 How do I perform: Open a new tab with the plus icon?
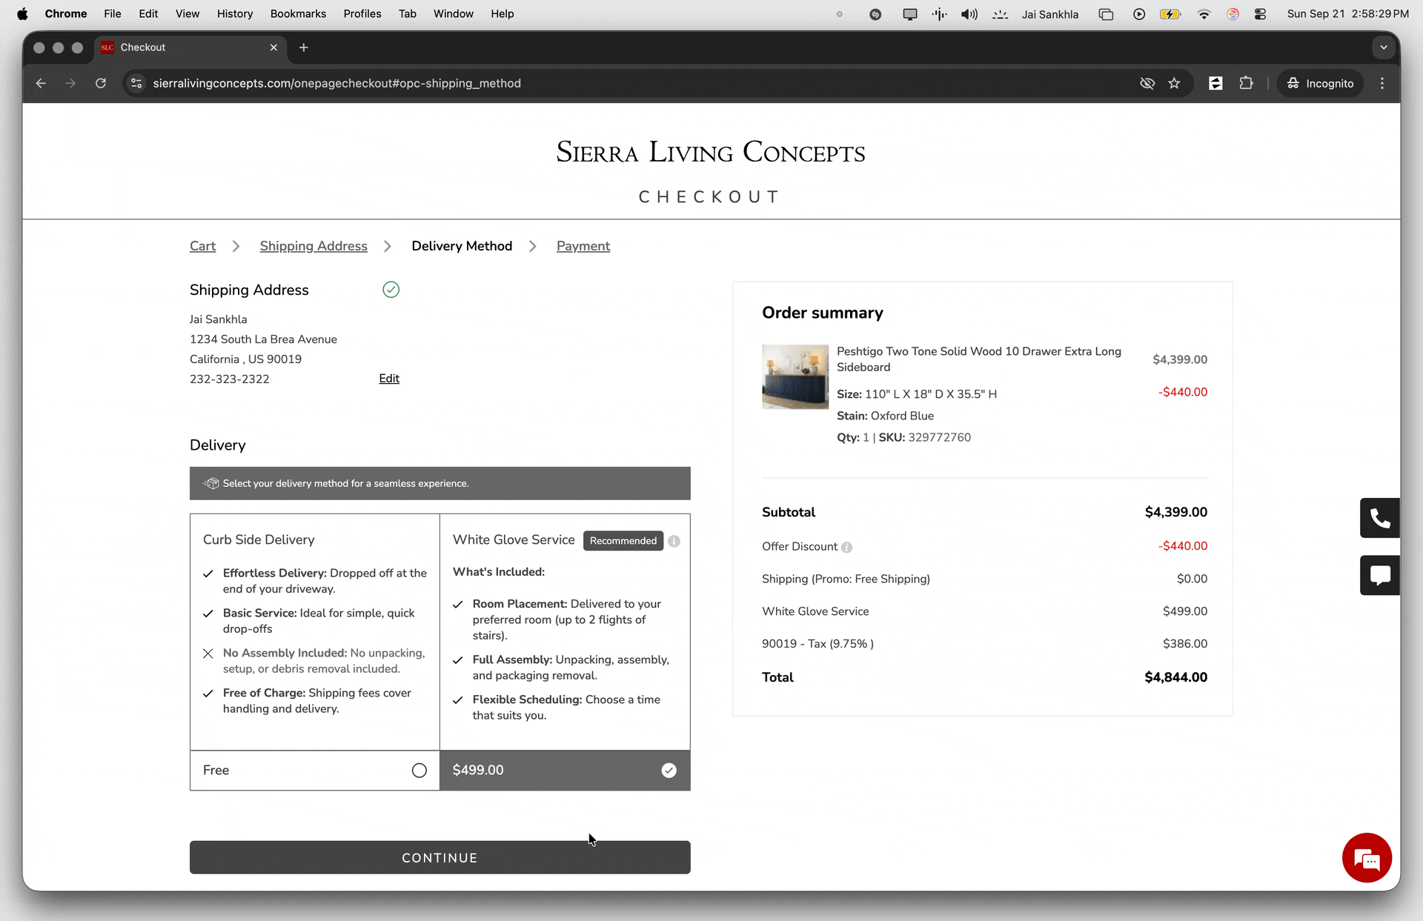[x=303, y=47]
